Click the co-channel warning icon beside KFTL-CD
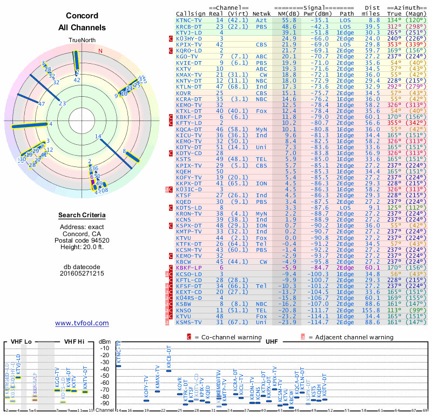Image resolution: width=432 pixels, height=415 pixels. pyautogui.click(x=171, y=280)
